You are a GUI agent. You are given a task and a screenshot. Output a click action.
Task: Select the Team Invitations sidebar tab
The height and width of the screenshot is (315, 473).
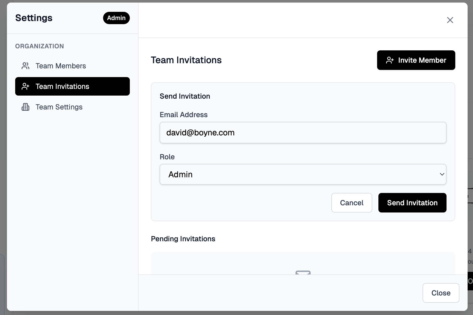pos(62,86)
